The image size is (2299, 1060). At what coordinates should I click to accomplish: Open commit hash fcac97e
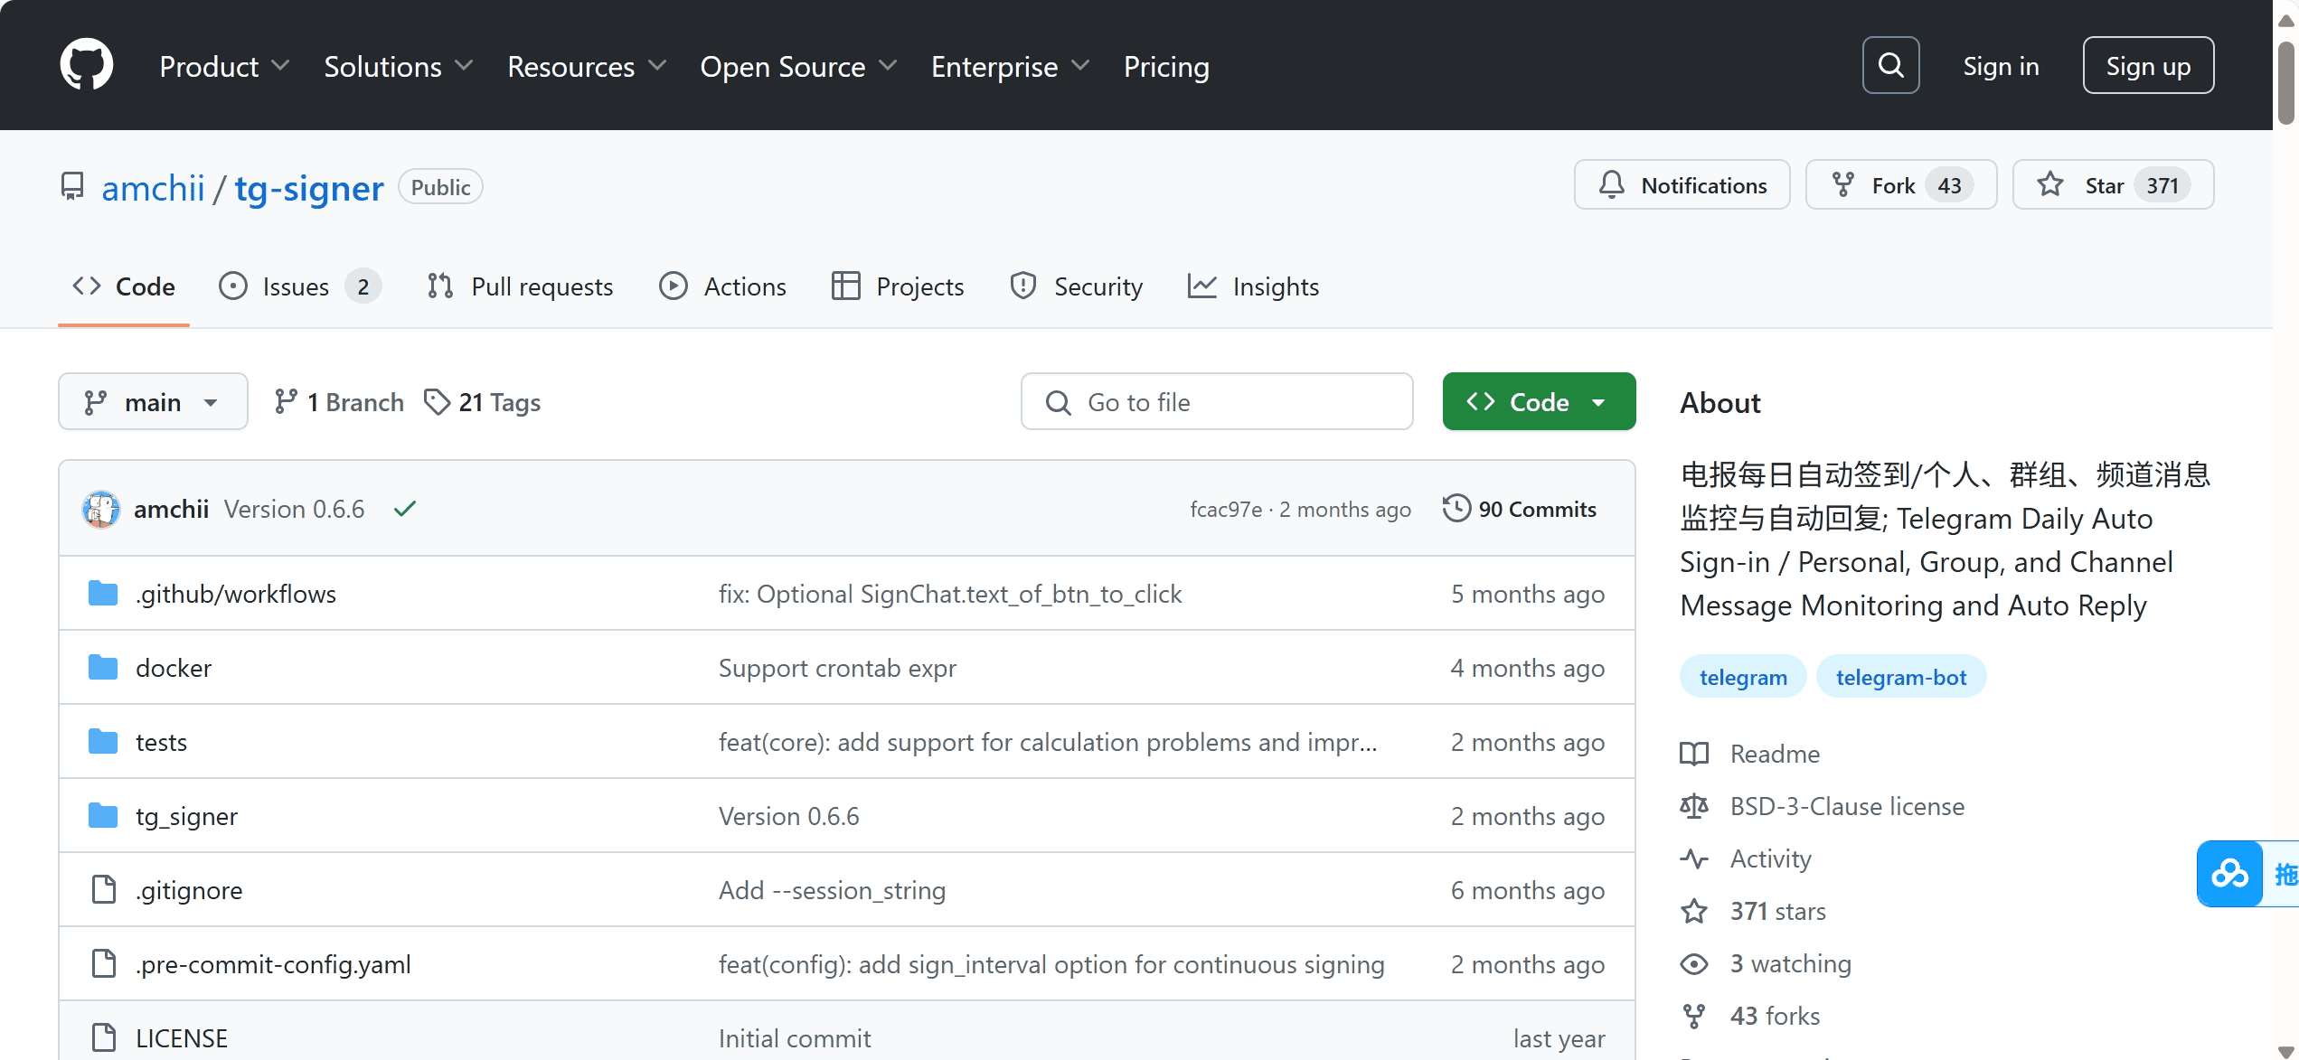(1226, 510)
